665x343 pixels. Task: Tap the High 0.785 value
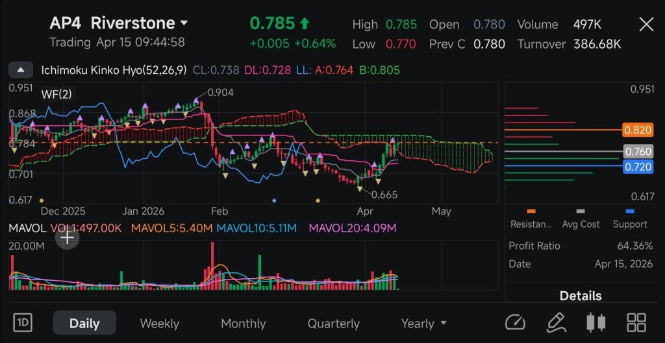pos(401,25)
